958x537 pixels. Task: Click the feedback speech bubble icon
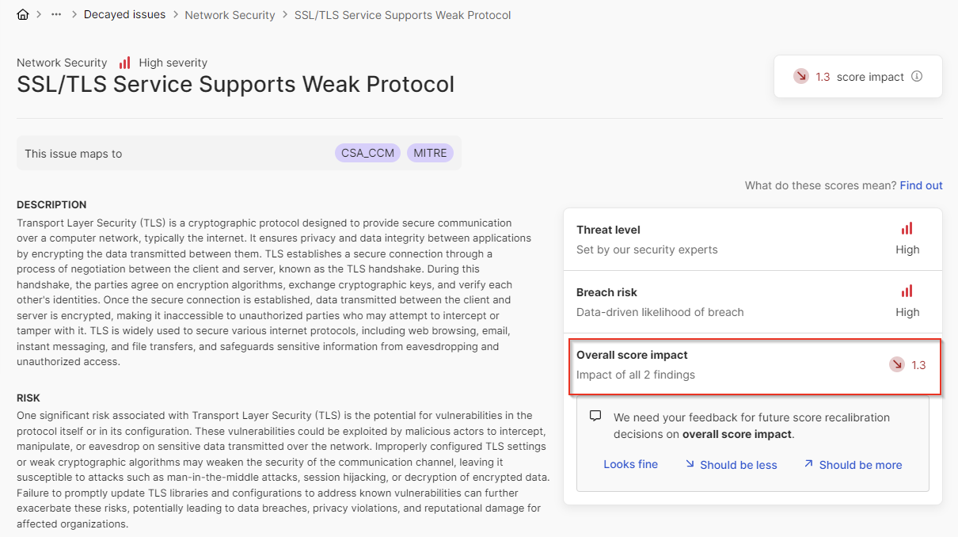596,417
